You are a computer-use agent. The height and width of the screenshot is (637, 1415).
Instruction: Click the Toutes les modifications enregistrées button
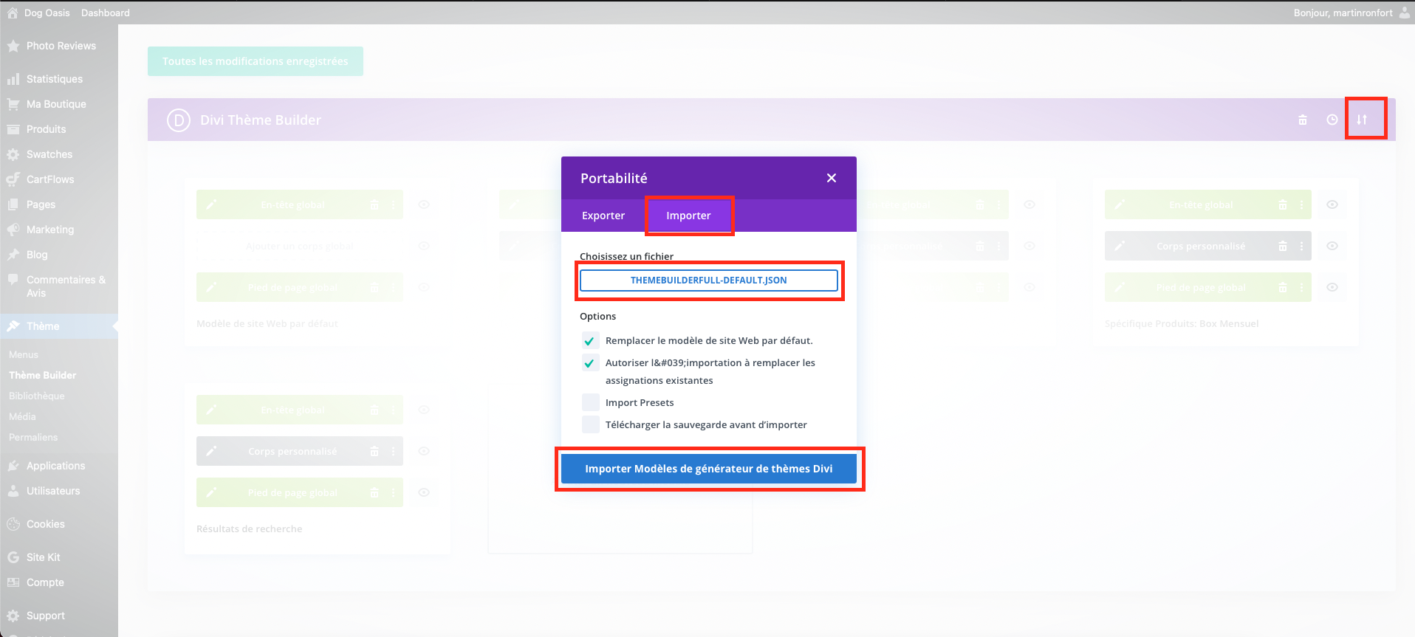click(256, 61)
